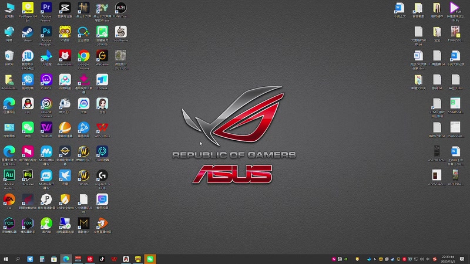The image size is (470, 264).
Task: Select the Administrator user folder icon
Action: [9, 82]
